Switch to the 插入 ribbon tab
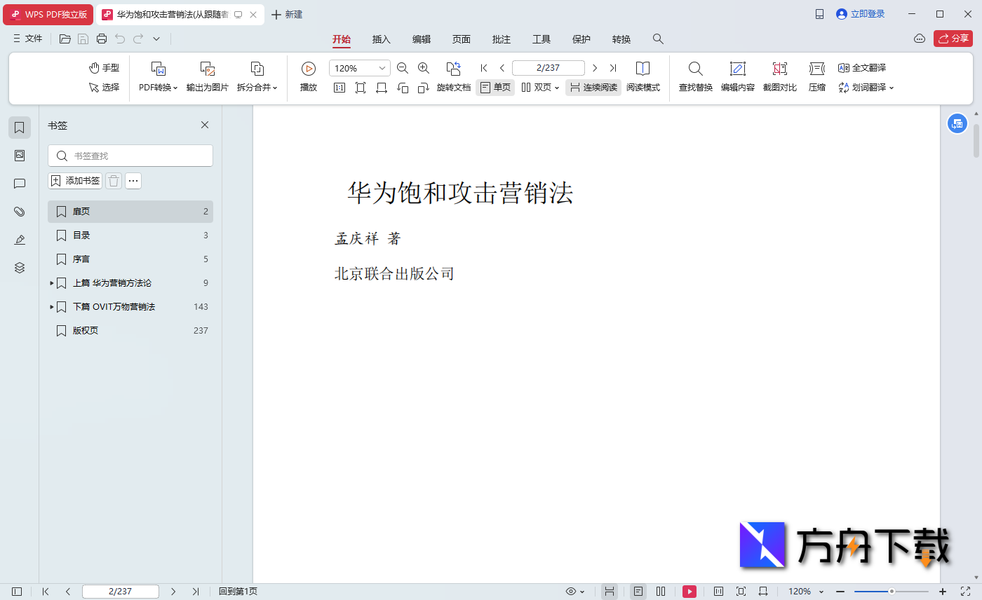This screenshot has height=600, width=982. click(x=381, y=39)
